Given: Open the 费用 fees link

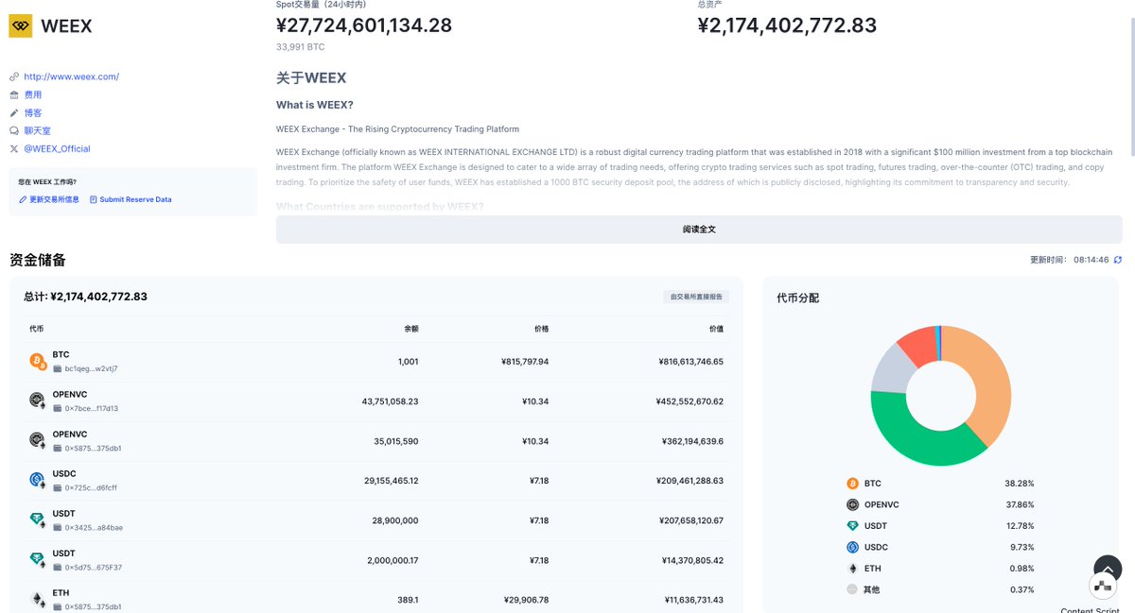Looking at the screenshot, I should 33,94.
